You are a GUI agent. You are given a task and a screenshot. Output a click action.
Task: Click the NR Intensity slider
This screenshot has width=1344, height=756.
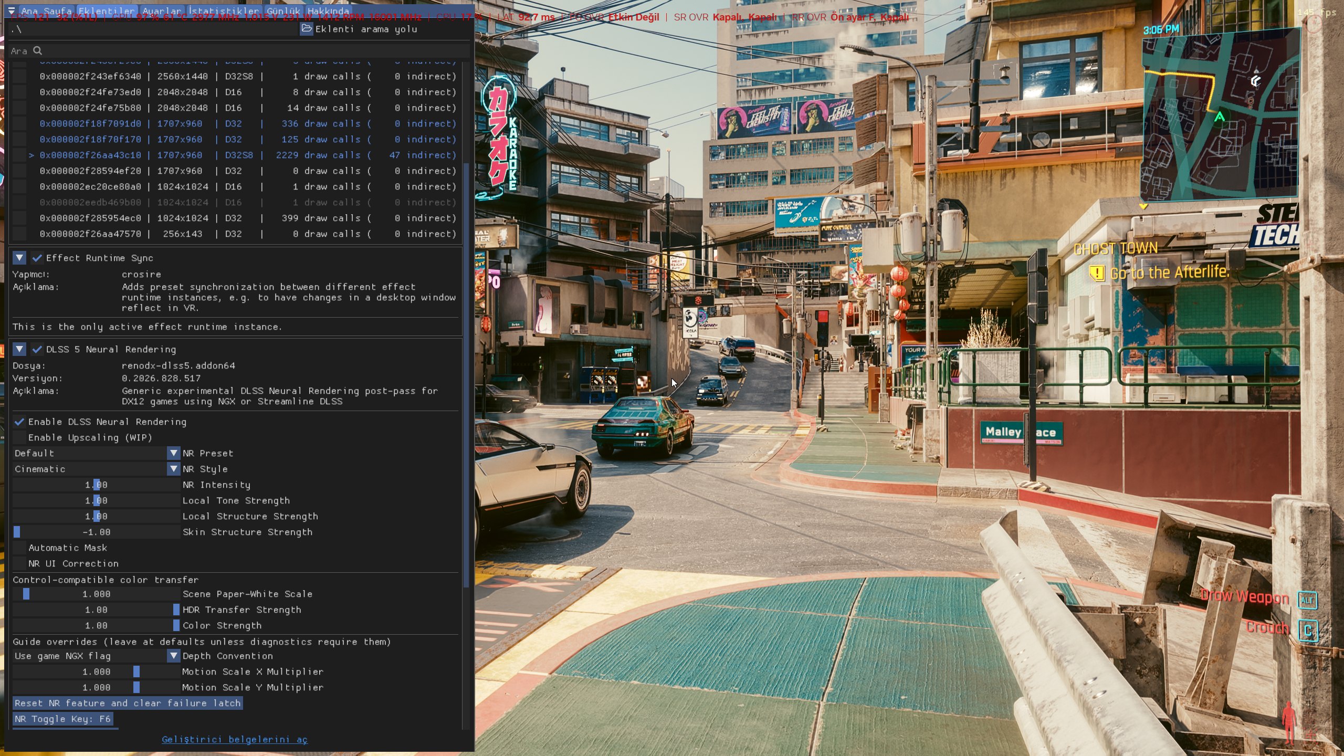tap(97, 485)
